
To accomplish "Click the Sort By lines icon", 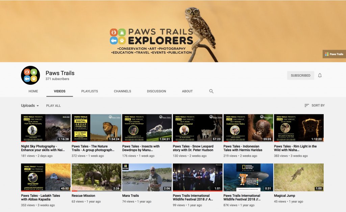I will (306, 106).
